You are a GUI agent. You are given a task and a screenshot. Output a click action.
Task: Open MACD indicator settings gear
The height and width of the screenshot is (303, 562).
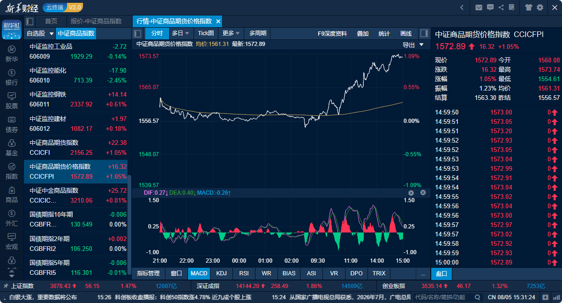coord(411,193)
